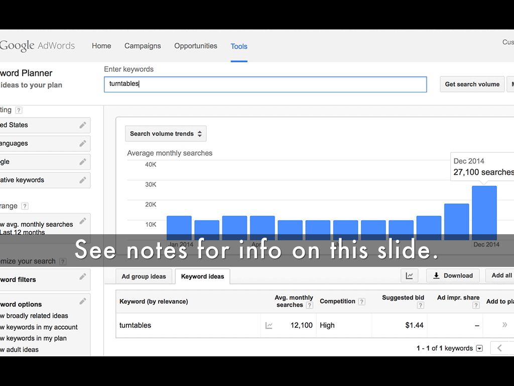Go to the Opportunities menu item
This screenshot has height=386, width=514.
click(x=196, y=46)
